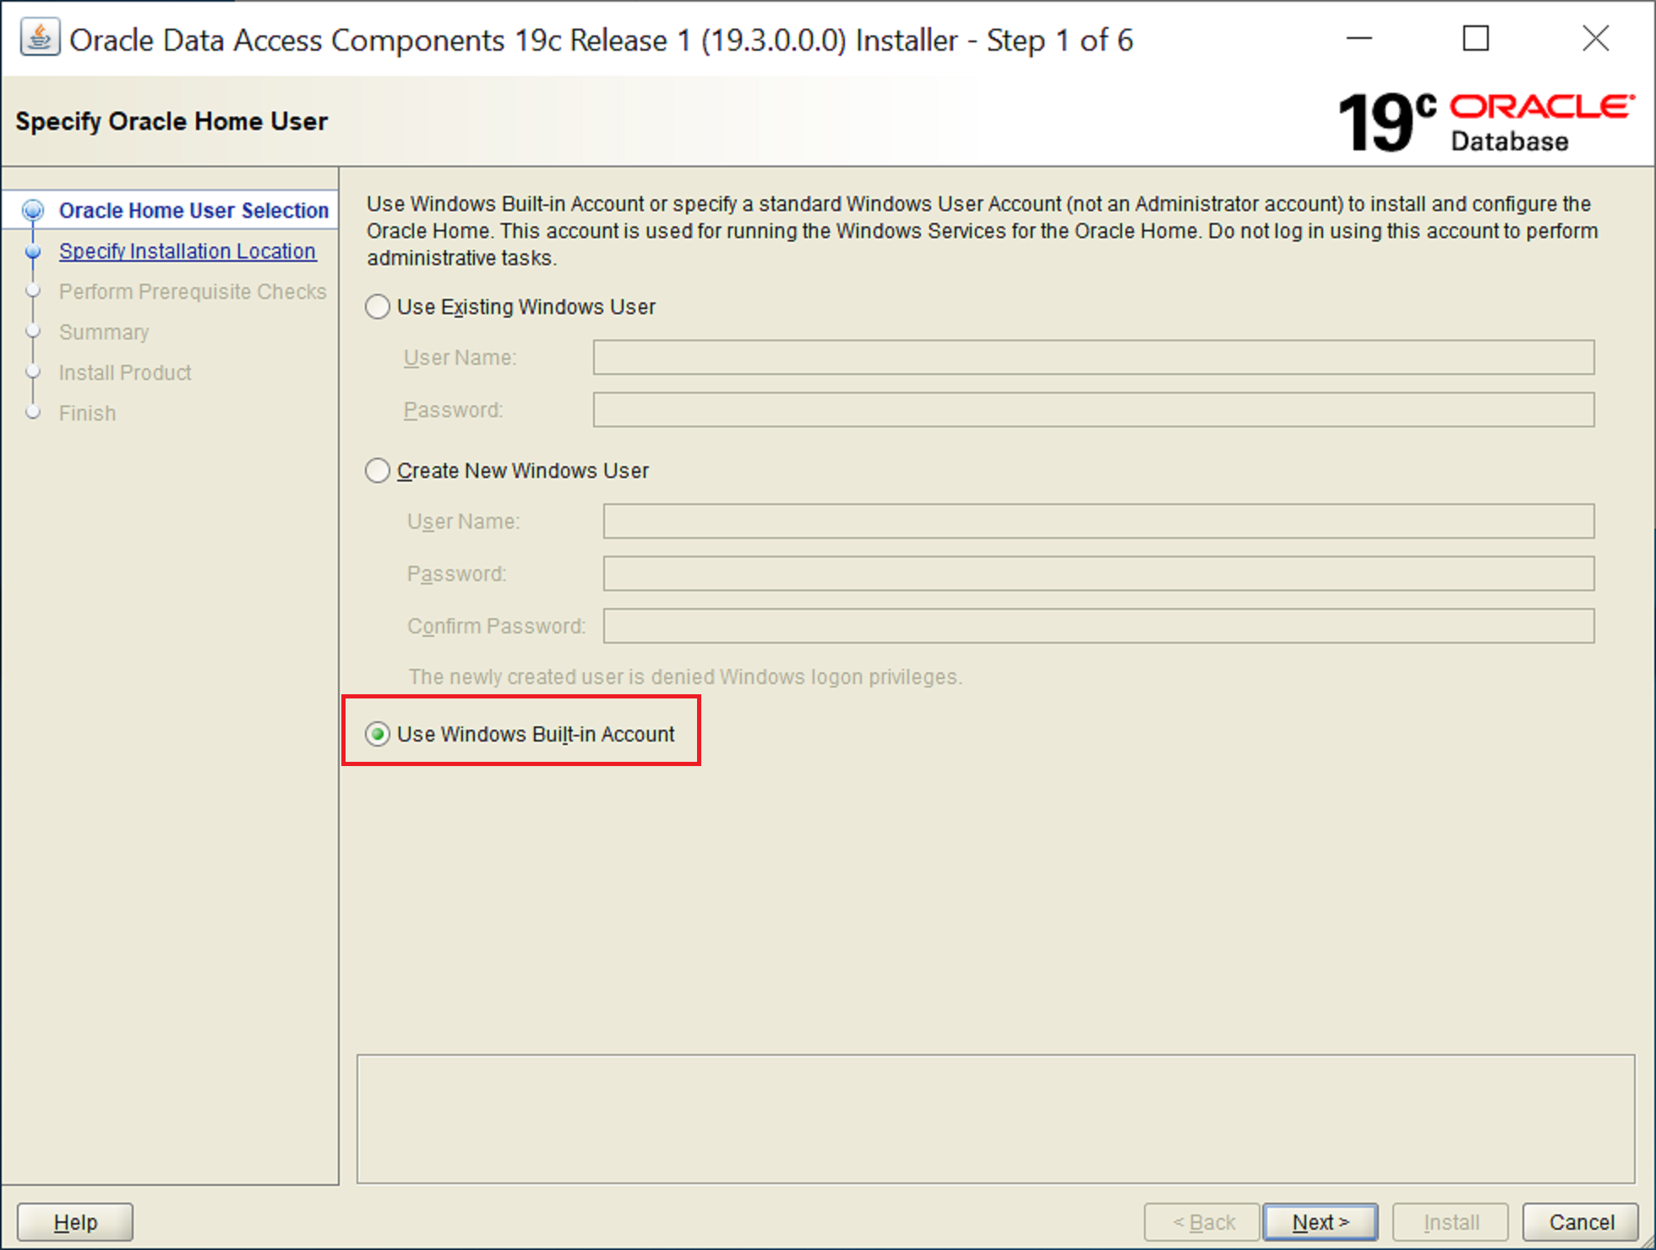Viewport: 1656px width, 1250px height.
Task: Focus existing user Password field
Action: pyautogui.click(x=1093, y=410)
